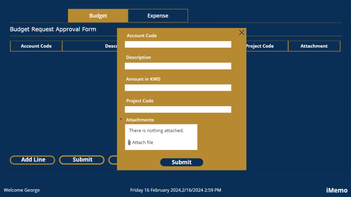Click 'There is nothing attached.' message
Screen dimensions: 351x197
(x=156, y=131)
